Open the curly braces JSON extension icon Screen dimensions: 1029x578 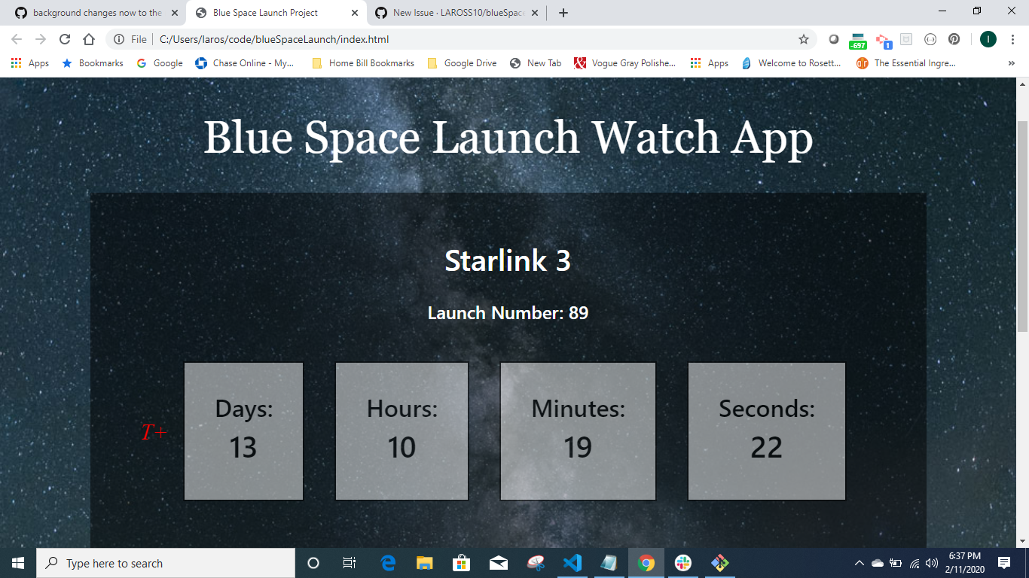[930, 39]
